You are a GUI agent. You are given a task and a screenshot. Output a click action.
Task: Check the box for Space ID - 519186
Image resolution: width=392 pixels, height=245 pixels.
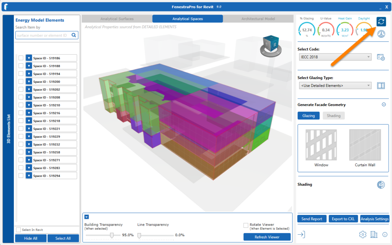pos(21,58)
